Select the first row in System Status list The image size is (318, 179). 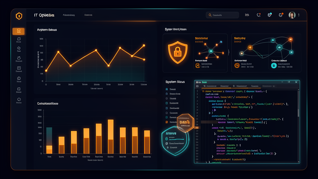171,89
